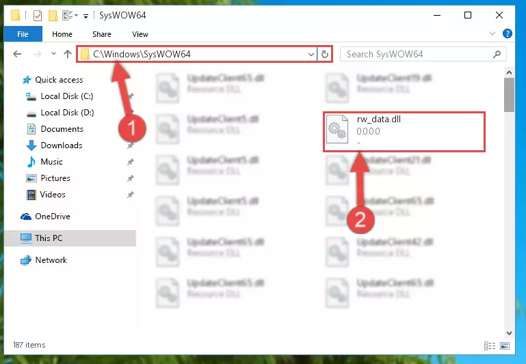This screenshot has width=526, height=364.
Task: Switch to details view layout icon
Action: pos(490,346)
